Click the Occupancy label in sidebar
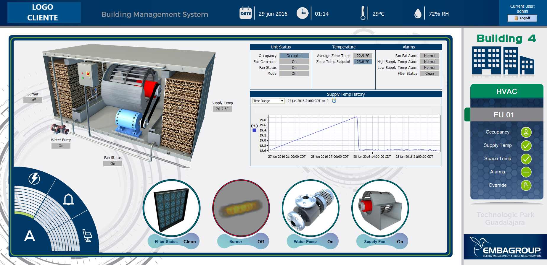The width and height of the screenshot is (547, 265). coord(497,132)
